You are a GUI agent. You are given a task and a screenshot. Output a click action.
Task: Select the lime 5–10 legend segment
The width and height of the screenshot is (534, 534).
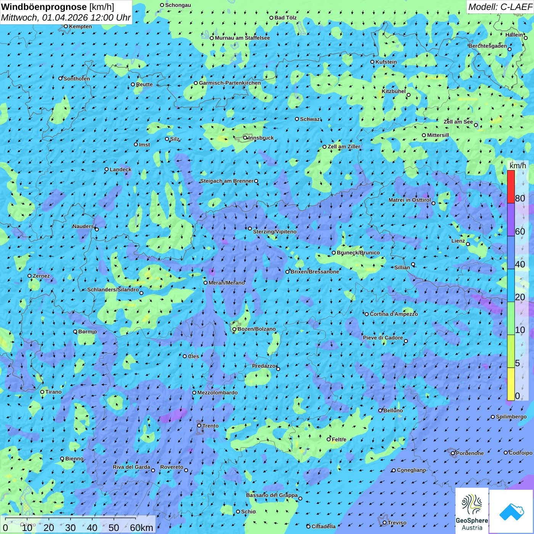pos(511,351)
